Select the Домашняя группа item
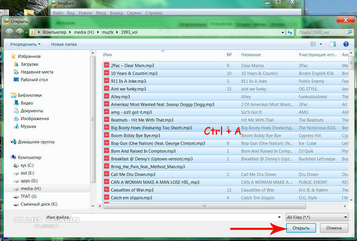This screenshot has height=241, width=357. click(x=37, y=142)
